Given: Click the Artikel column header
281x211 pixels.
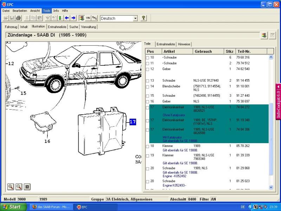Looking at the screenshot, I should pyautogui.click(x=177, y=51).
